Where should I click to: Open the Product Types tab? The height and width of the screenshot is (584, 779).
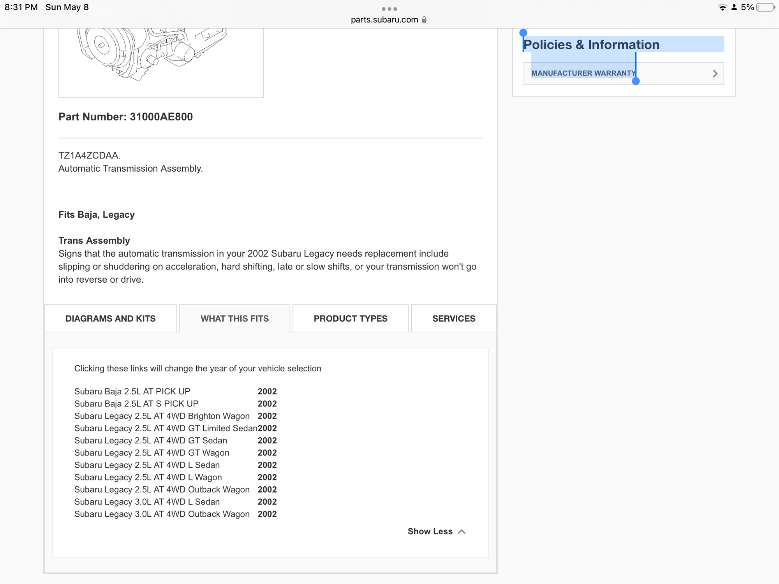[x=350, y=318]
